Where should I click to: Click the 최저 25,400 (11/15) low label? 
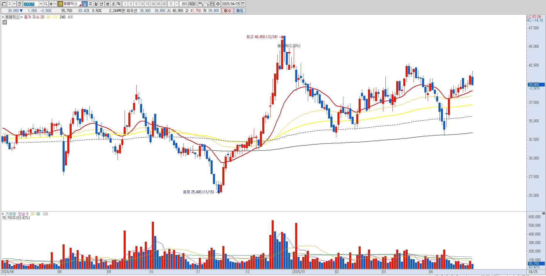tap(198, 192)
